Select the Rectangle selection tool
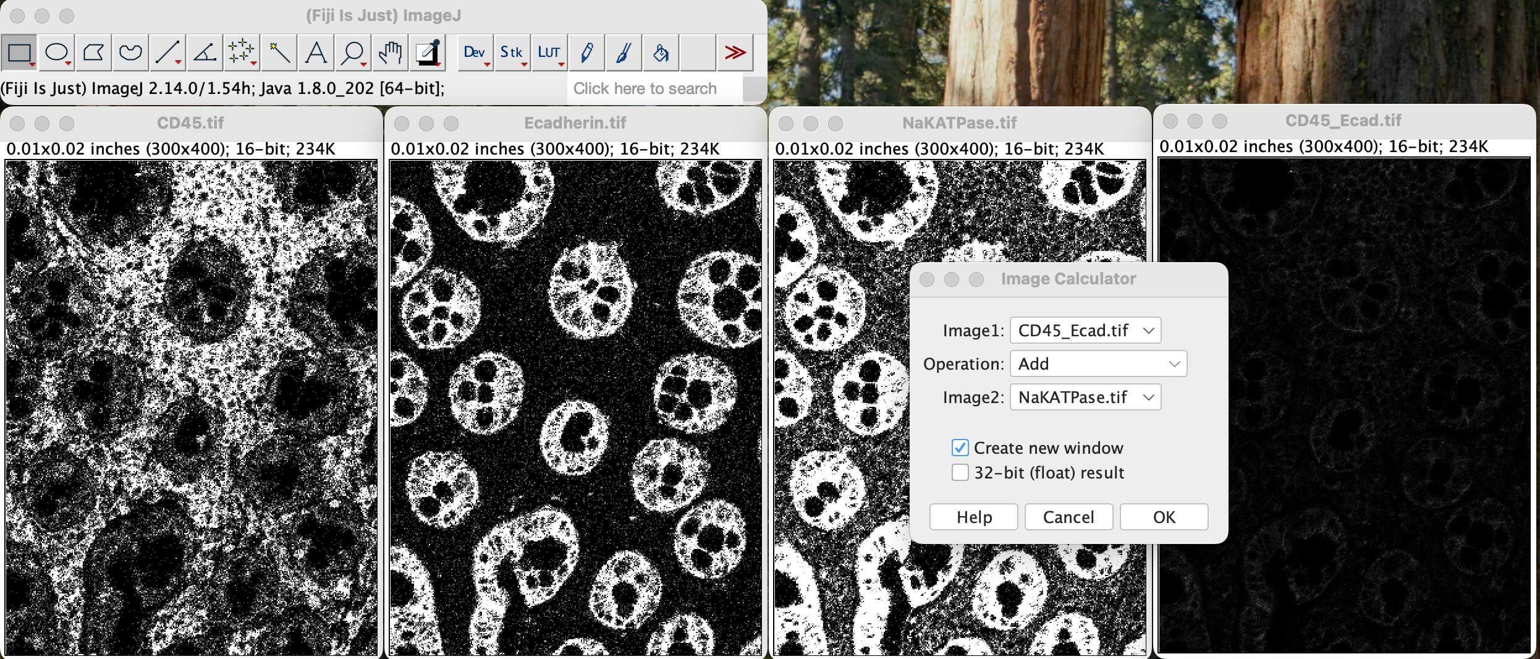1540x659 pixels. 19,53
